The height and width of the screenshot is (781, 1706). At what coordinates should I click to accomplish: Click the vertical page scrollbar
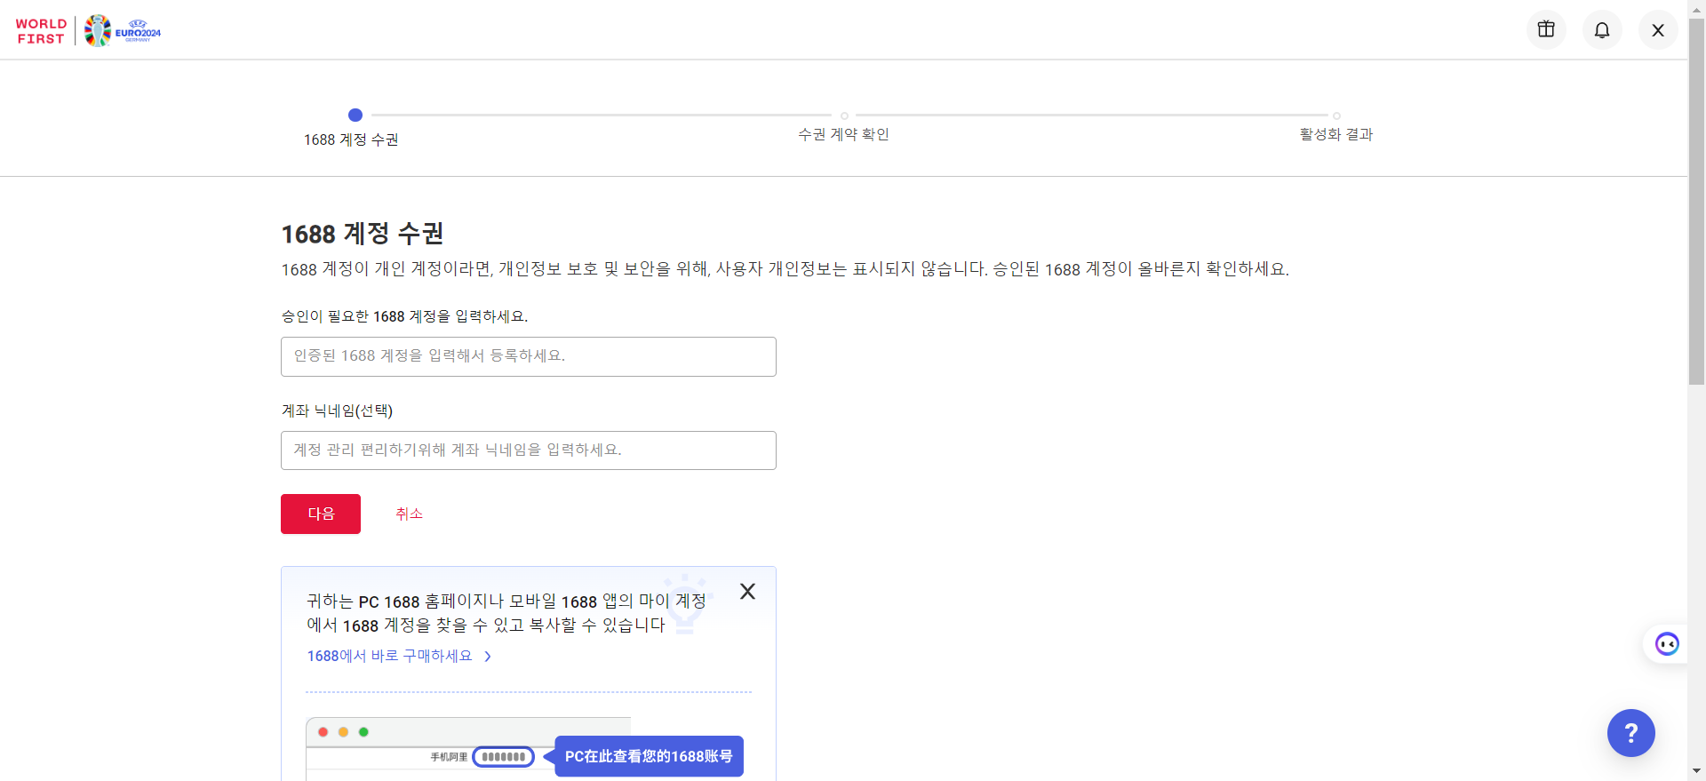tap(1696, 204)
